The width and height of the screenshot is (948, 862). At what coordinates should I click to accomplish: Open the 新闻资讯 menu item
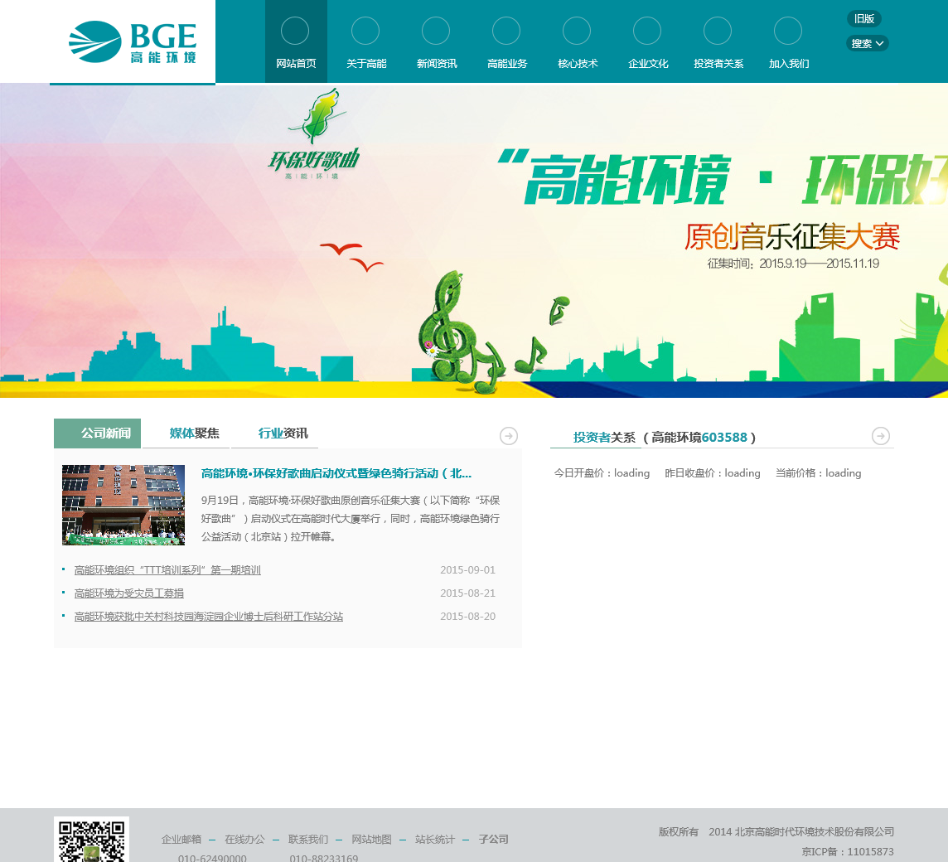[x=437, y=64]
